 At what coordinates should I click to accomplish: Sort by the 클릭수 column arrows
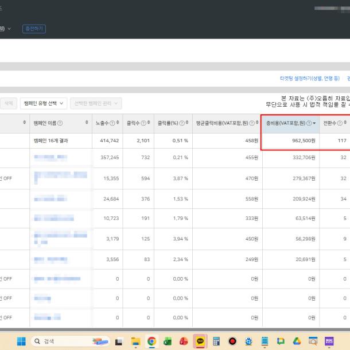coord(149,123)
